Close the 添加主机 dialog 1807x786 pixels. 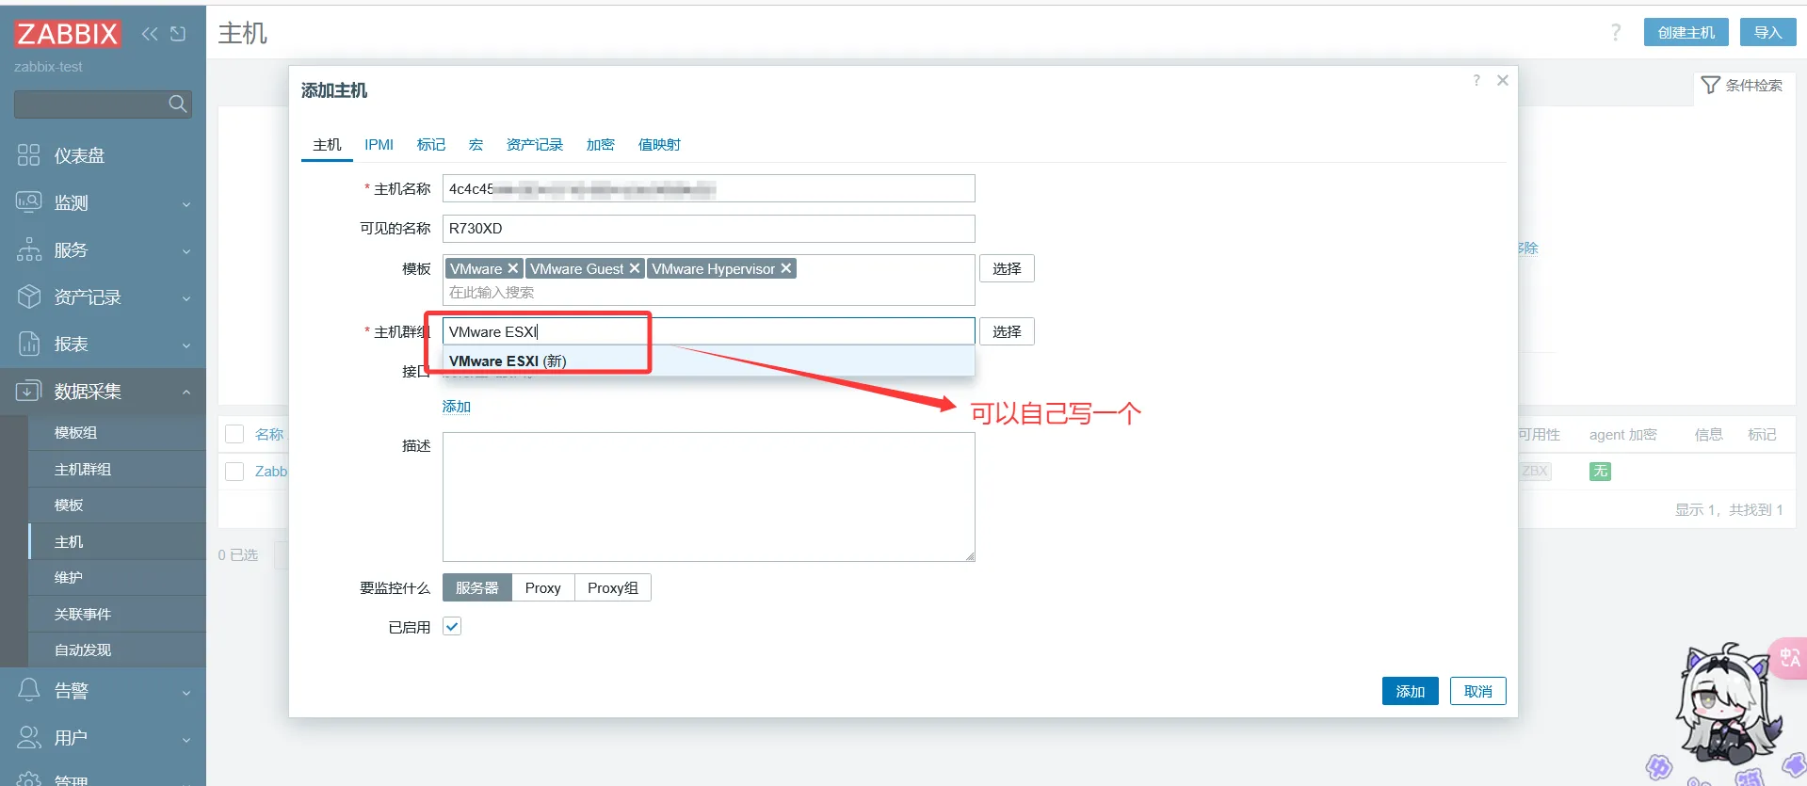pos(1503,81)
